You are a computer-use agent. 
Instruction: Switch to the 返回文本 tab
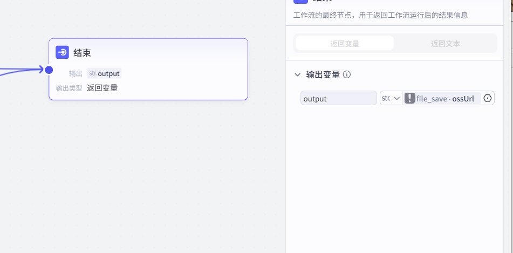click(445, 43)
